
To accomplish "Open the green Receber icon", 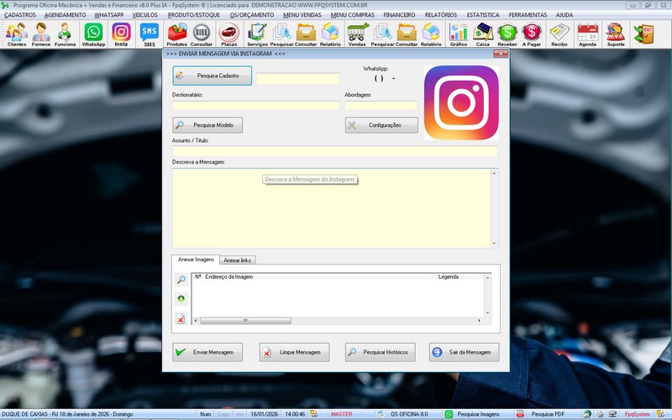I will [x=507, y=34].
